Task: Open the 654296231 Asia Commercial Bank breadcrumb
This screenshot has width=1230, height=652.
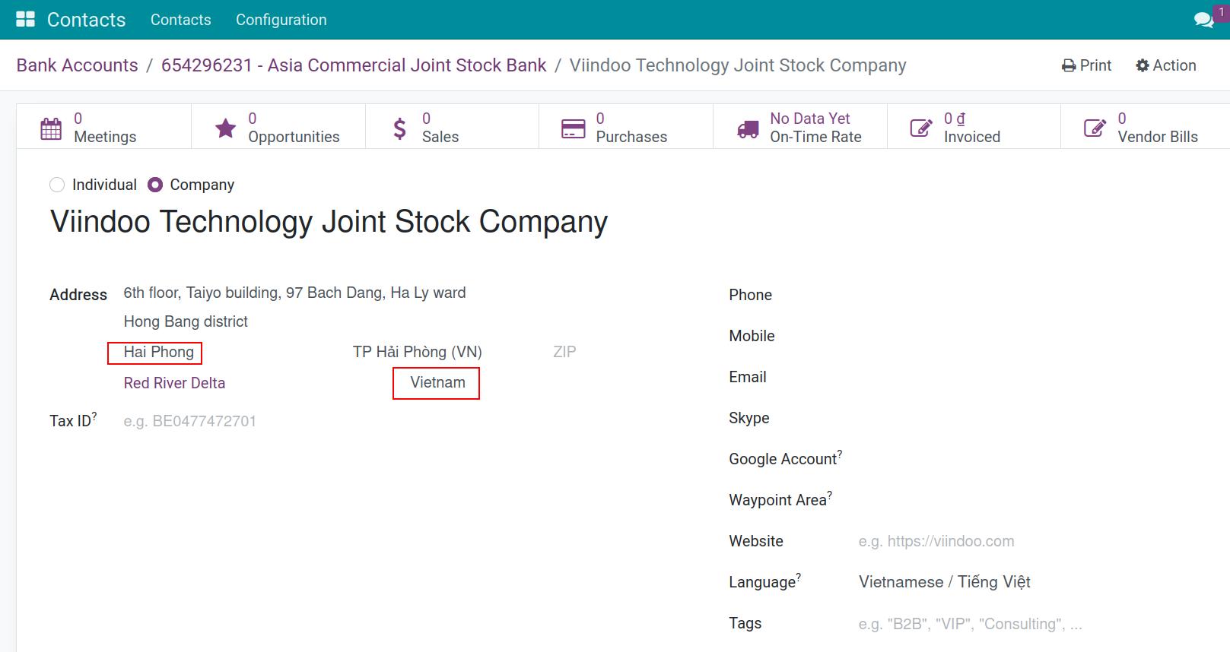Action: click(x=354, y=65)
